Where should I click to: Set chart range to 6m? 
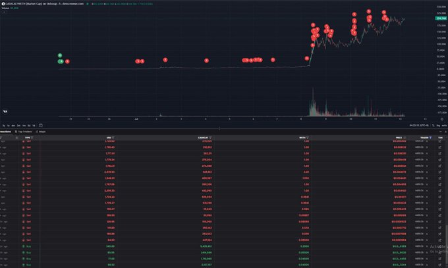[x=13, y=125]
